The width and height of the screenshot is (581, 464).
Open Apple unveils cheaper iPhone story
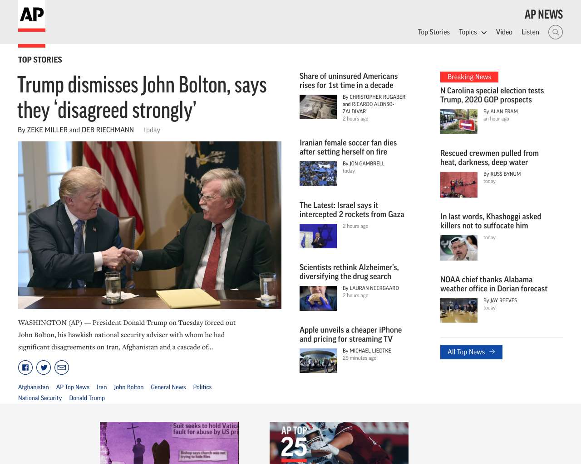(350, 334)
